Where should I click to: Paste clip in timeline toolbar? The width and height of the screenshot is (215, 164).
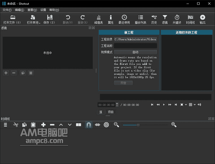tap(33, 125)
